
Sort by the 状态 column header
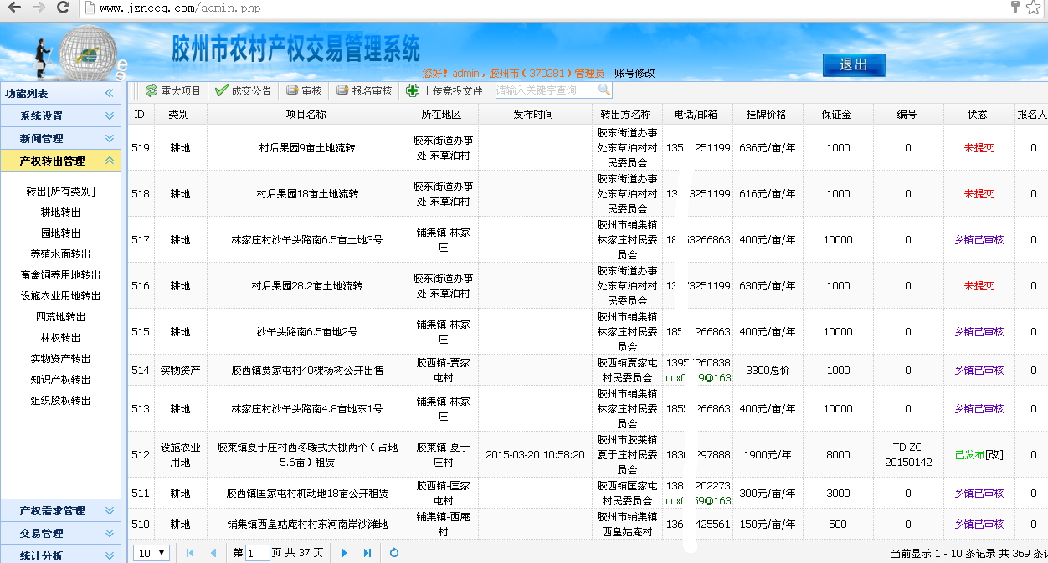click(x=977, y=114)
